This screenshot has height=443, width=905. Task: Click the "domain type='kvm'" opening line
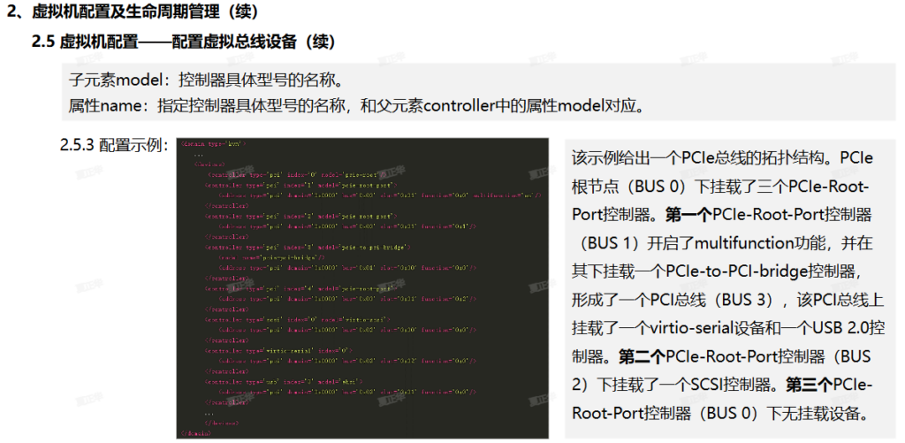pos(212,142)
